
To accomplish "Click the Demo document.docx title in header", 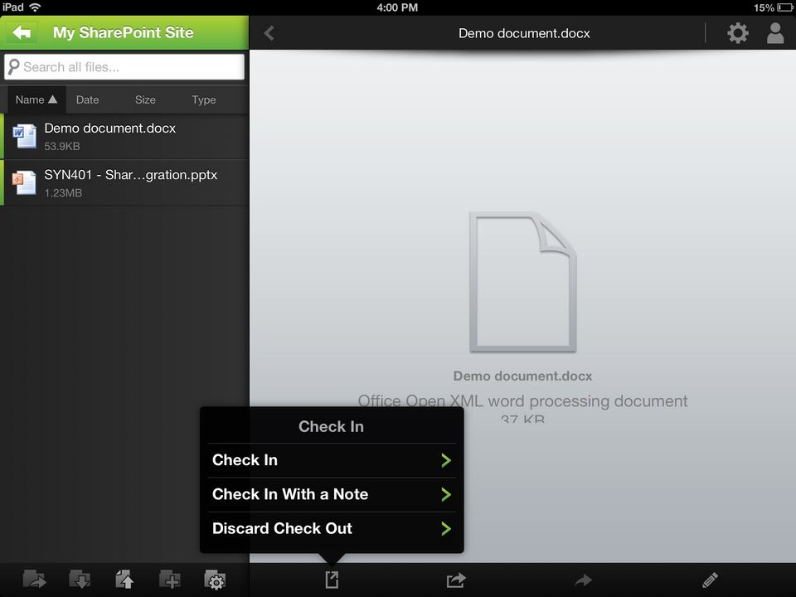I will (x=524, y=33).
